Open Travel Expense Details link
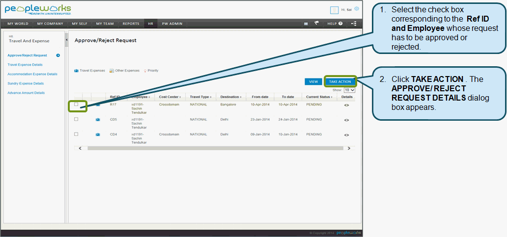 pos(25,65)
